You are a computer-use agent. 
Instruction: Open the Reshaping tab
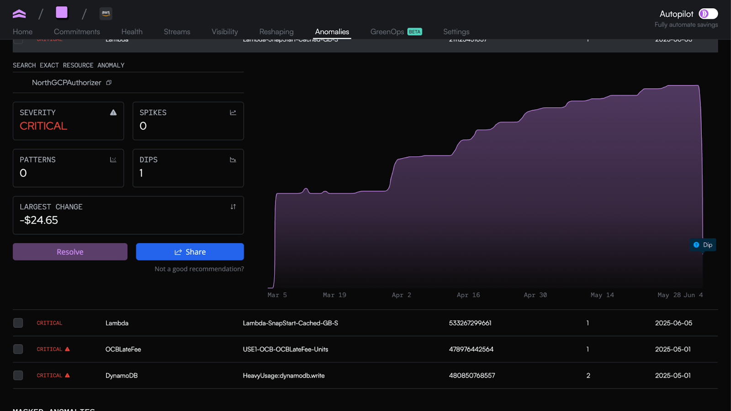276,32
